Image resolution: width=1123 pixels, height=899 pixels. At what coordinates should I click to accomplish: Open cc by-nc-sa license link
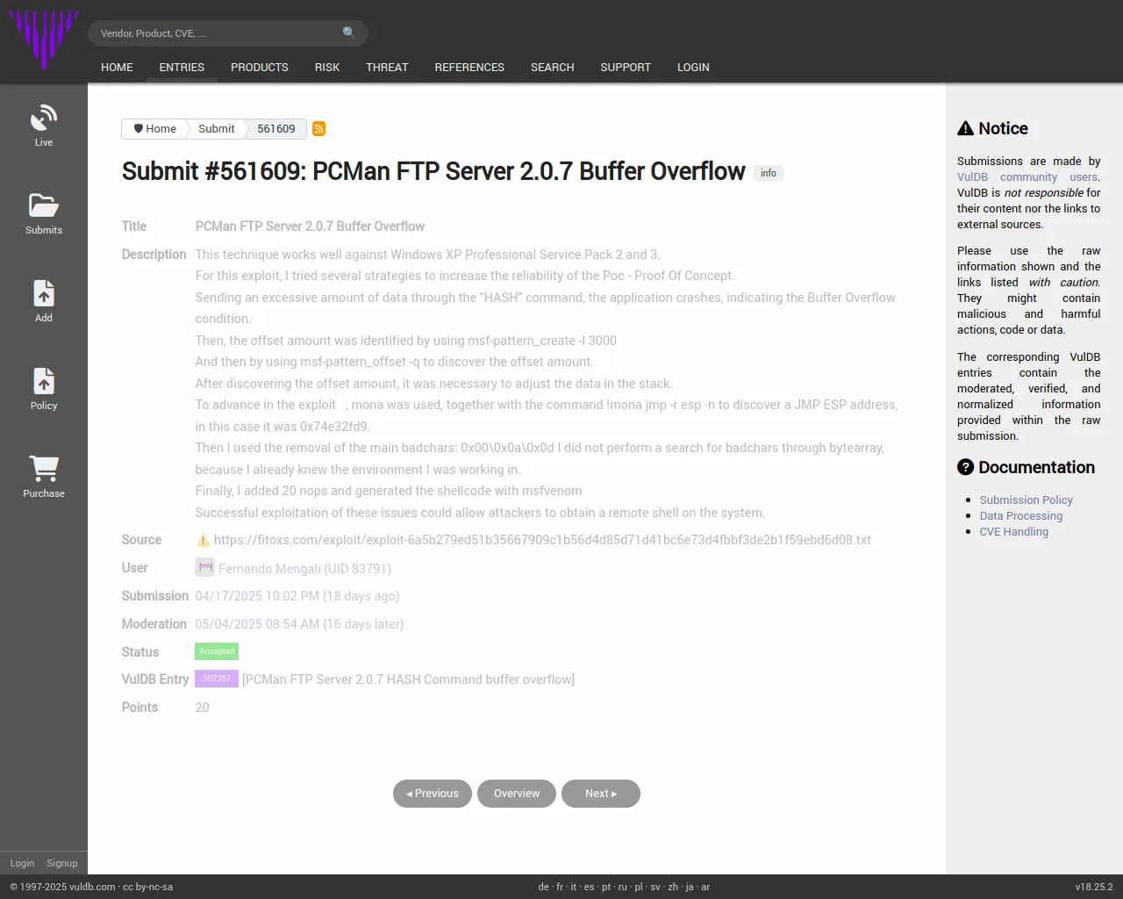point(147,887)
